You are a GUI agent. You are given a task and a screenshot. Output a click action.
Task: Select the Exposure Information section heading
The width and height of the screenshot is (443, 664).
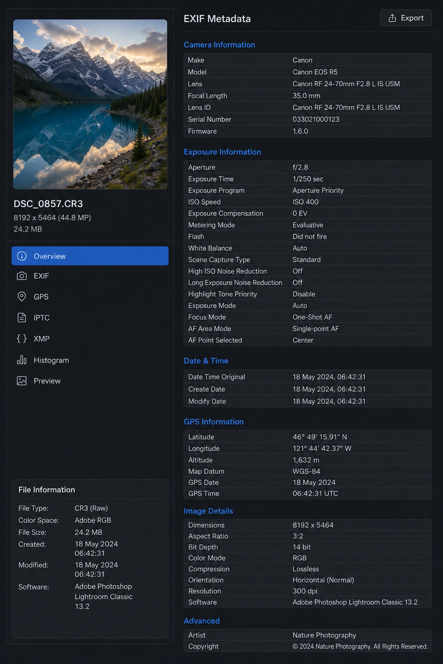tap(222, 152)
